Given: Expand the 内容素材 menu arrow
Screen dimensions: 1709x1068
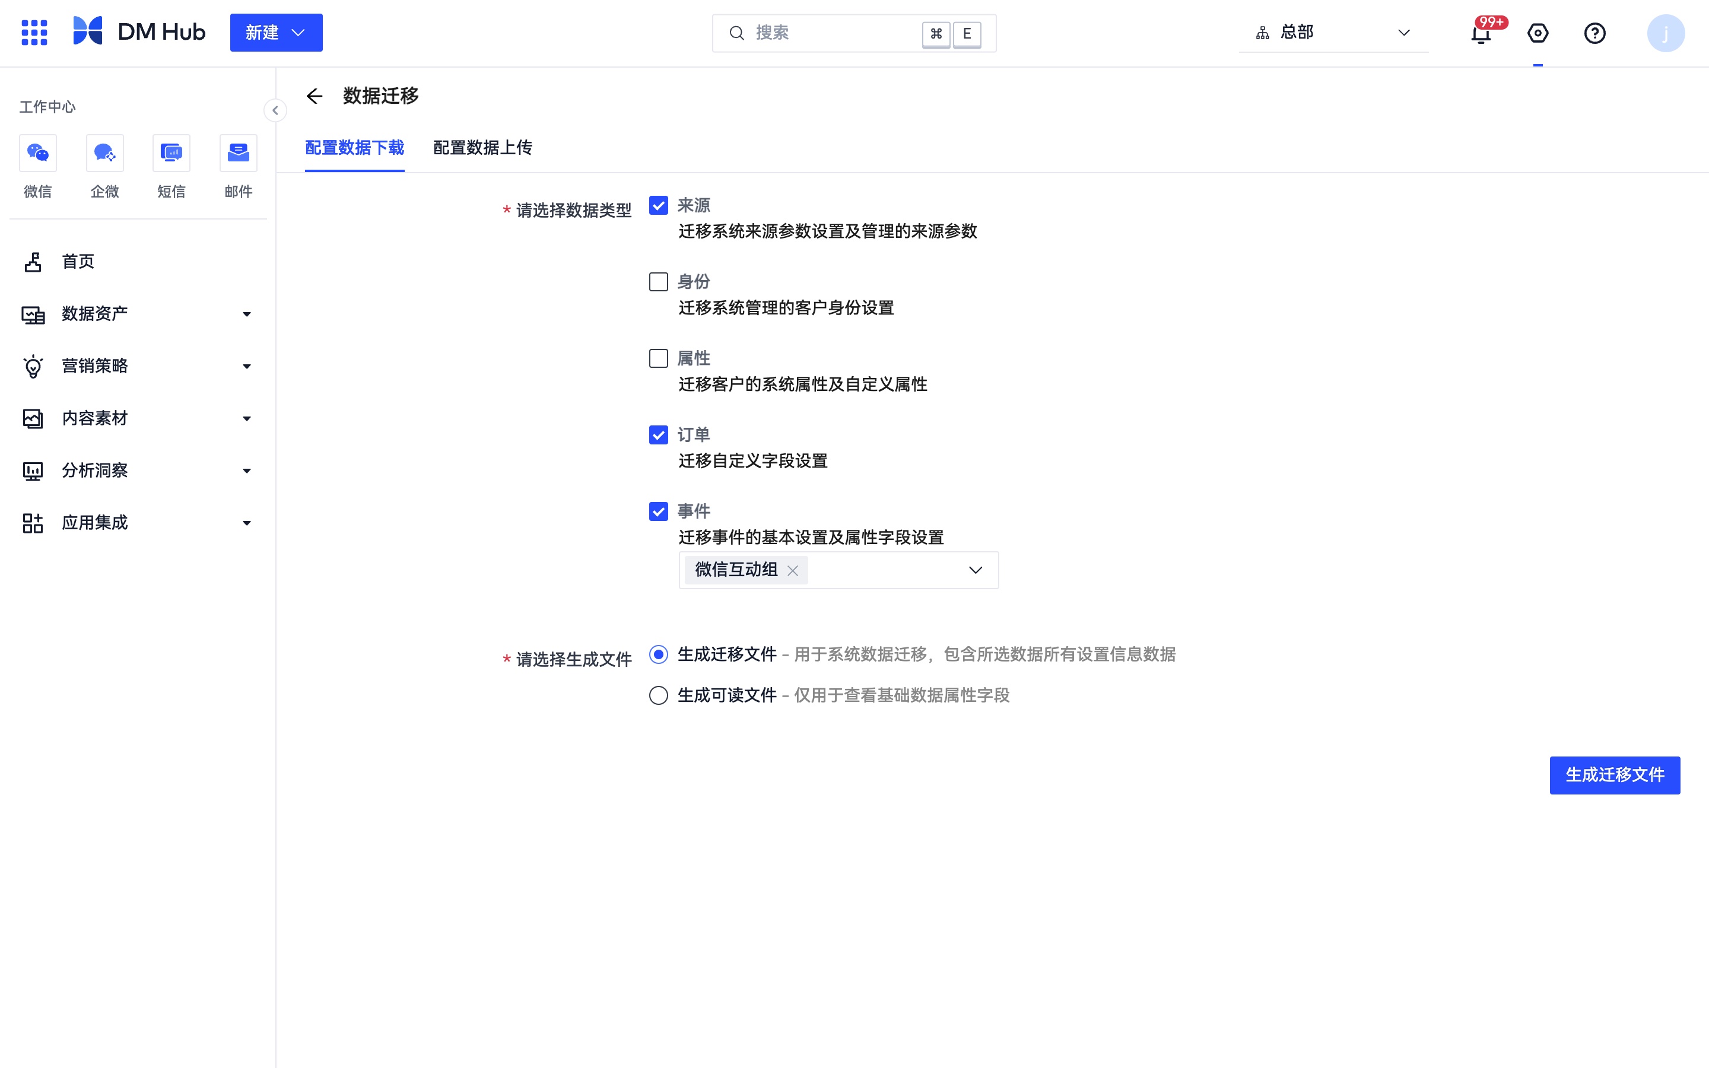Looking at the screenshot, I should [x=246, y=419].
